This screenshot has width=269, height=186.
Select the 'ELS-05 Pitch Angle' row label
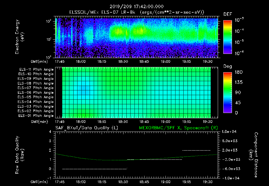click(36, 97)
